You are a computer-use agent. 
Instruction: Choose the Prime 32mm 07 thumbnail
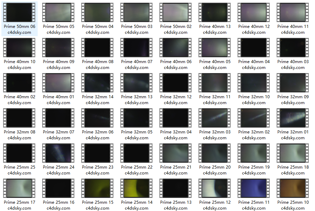[58, 118]
